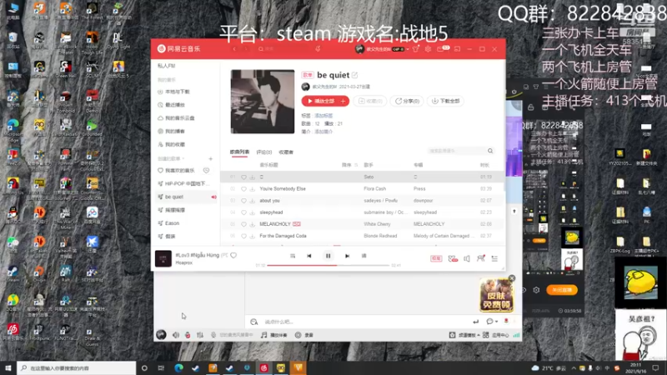Open Windows Start menu
The image size is (667, 375).
(x=8, y=368)
